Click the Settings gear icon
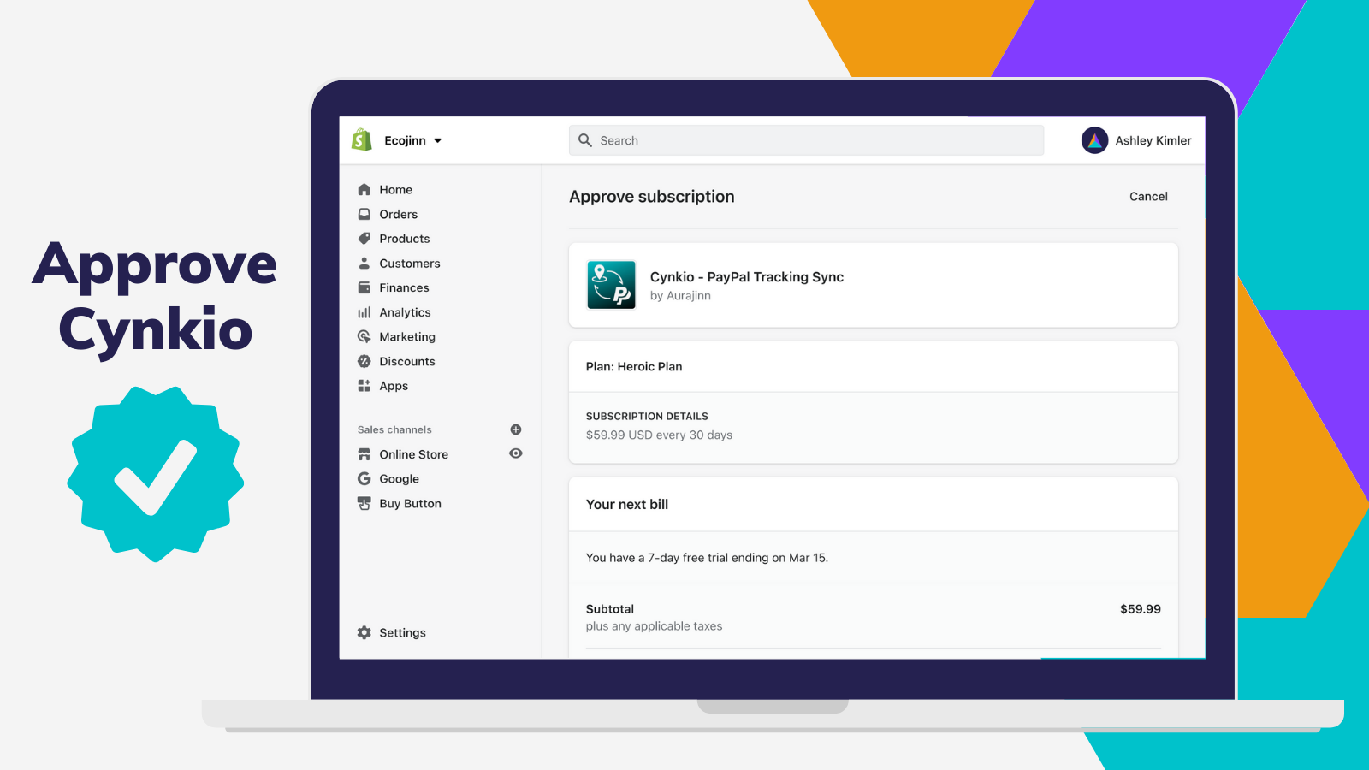The height and width of the screenshot is (770, 1369). point(364,632)
